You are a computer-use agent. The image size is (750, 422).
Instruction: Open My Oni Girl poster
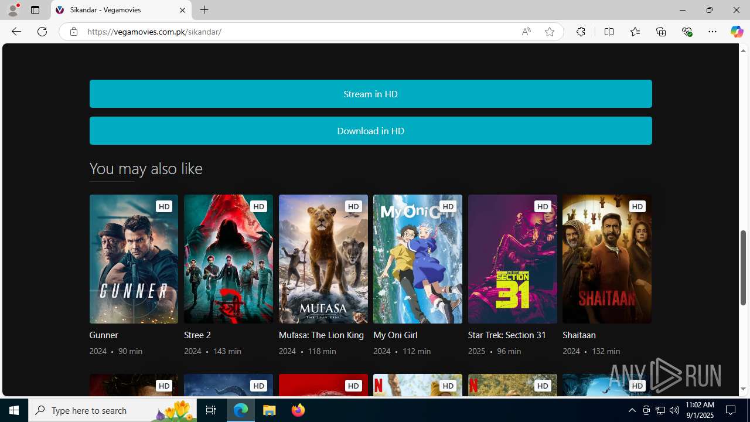pos(418,259)
